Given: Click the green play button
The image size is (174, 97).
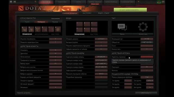Looking at the screenshot, I should [130, 10].
